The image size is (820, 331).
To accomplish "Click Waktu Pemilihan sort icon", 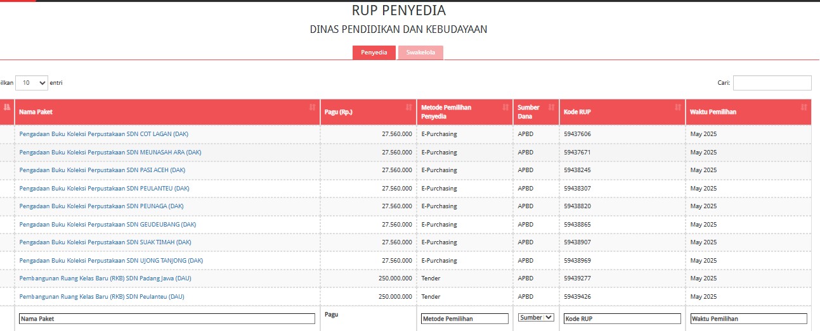I will point(804,108).
